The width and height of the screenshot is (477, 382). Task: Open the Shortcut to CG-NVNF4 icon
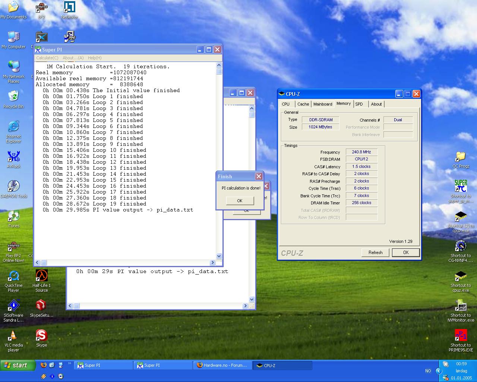461,251
